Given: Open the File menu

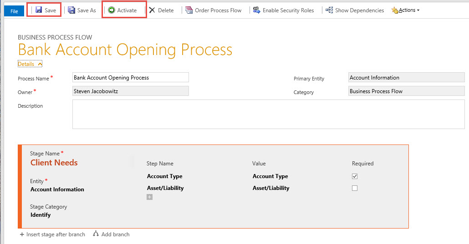Looking at the screenshot, I should (14, 11).
